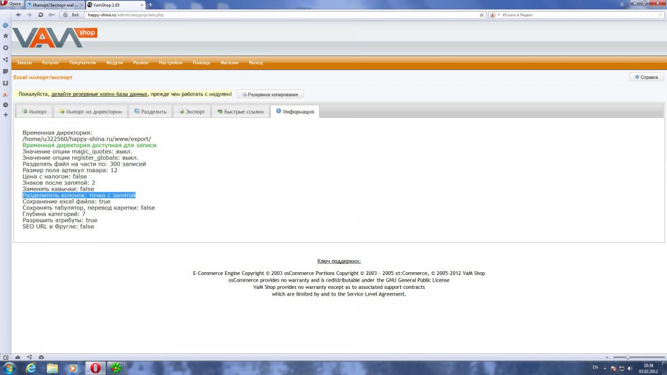Launch Internet Explorer from the taskbar

point(31,368)
